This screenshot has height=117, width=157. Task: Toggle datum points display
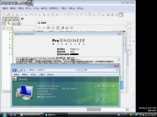(x=13, y=19)
